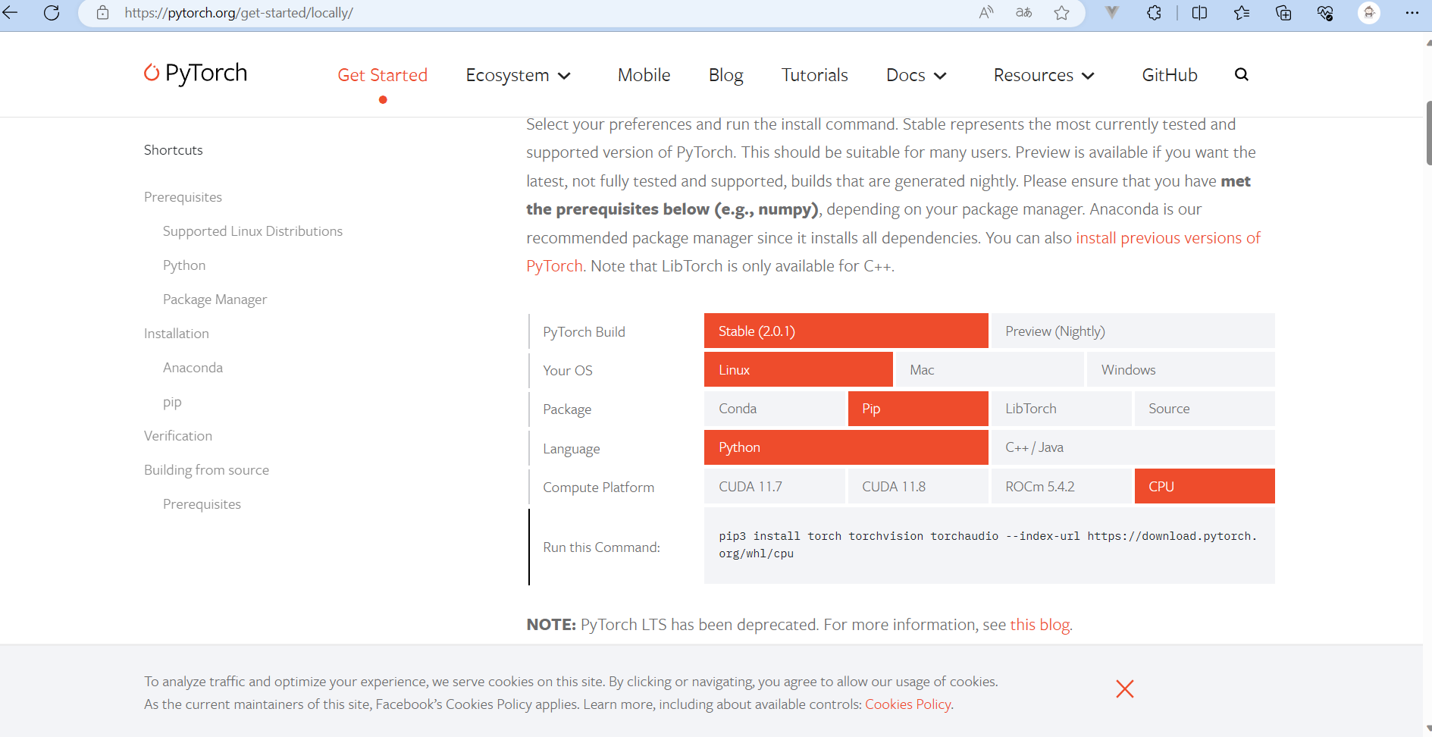Click the vertical page scrollbar thumb
The image size is (1432, 737).
(x=1428, y=133)
